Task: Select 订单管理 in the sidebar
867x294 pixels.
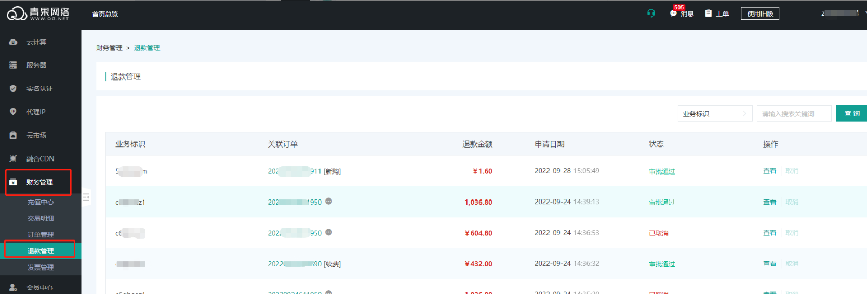Action: [x=41, y=235]
